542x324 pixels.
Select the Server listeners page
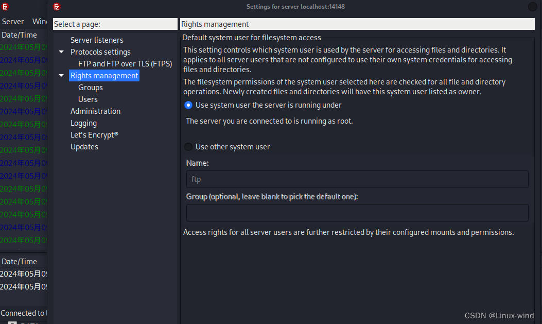click(x=96, y=40)
